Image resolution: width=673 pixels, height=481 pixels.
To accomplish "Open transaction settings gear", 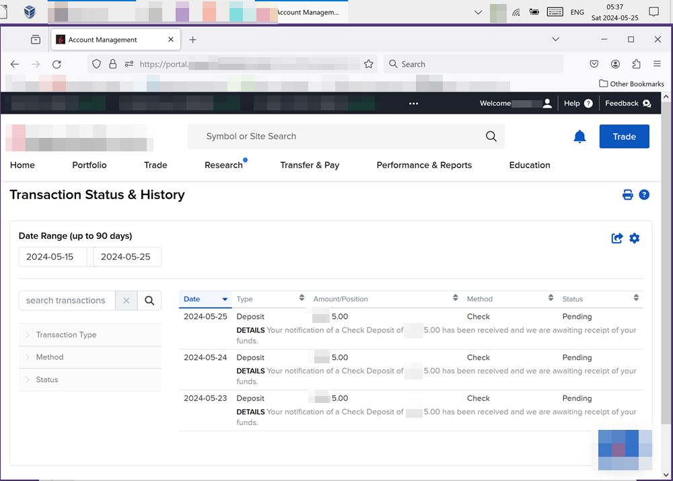I will point(635,238).
